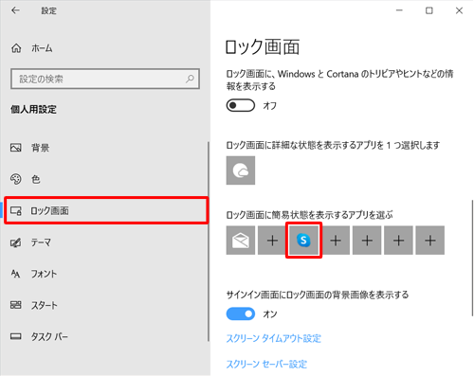Open the スタート settings page
Screen dimensions: 474x376
tap(34, 305)
